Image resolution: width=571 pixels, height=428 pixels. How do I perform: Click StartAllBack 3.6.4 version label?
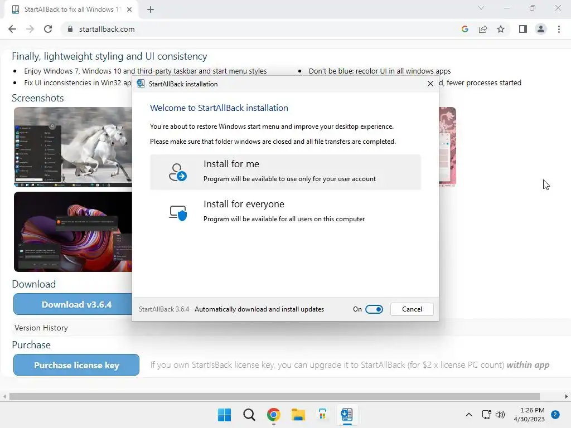tap(164, 309)
